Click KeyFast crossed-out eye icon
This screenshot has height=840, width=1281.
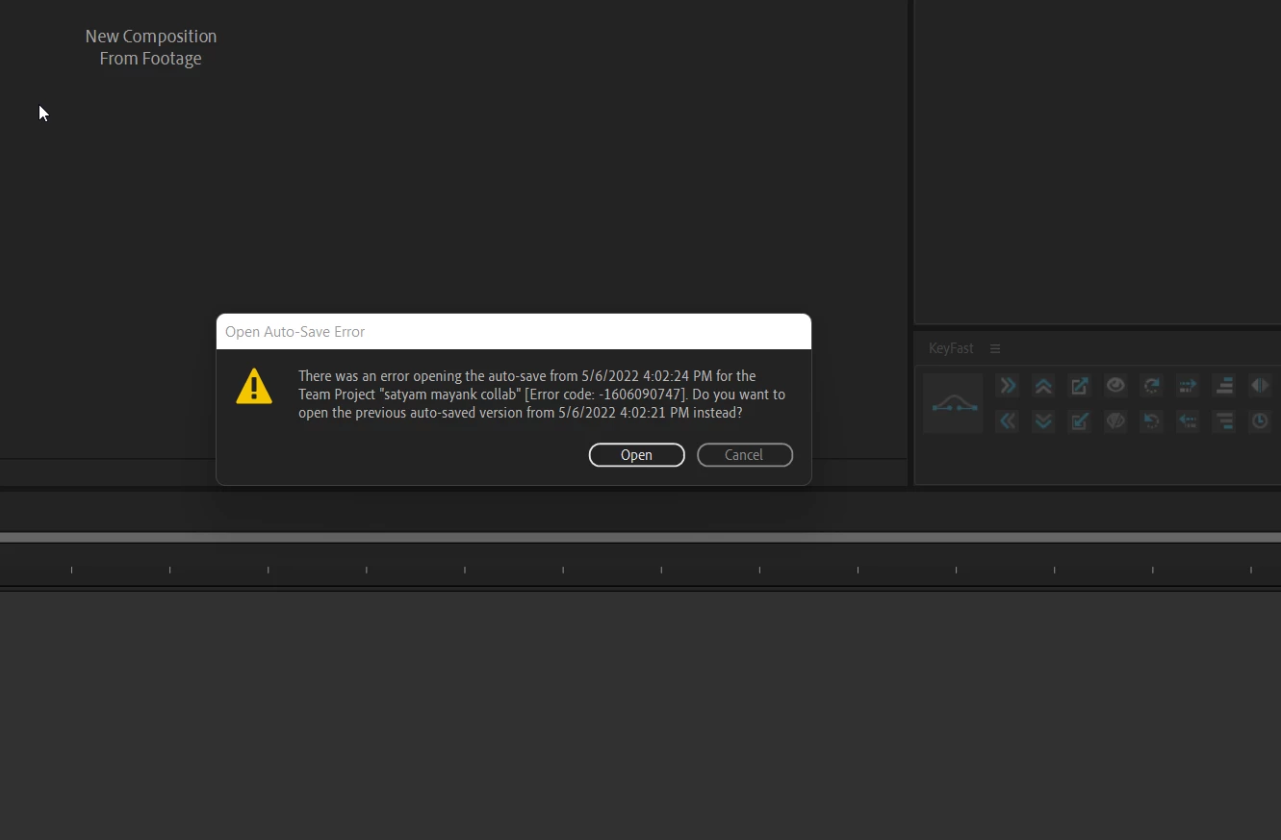point(1115,421)
